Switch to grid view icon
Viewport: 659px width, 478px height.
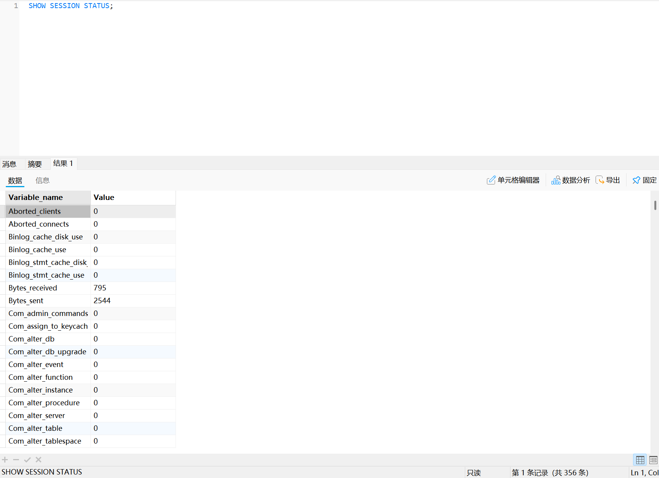pyautogui.click(x=640, y=460)
